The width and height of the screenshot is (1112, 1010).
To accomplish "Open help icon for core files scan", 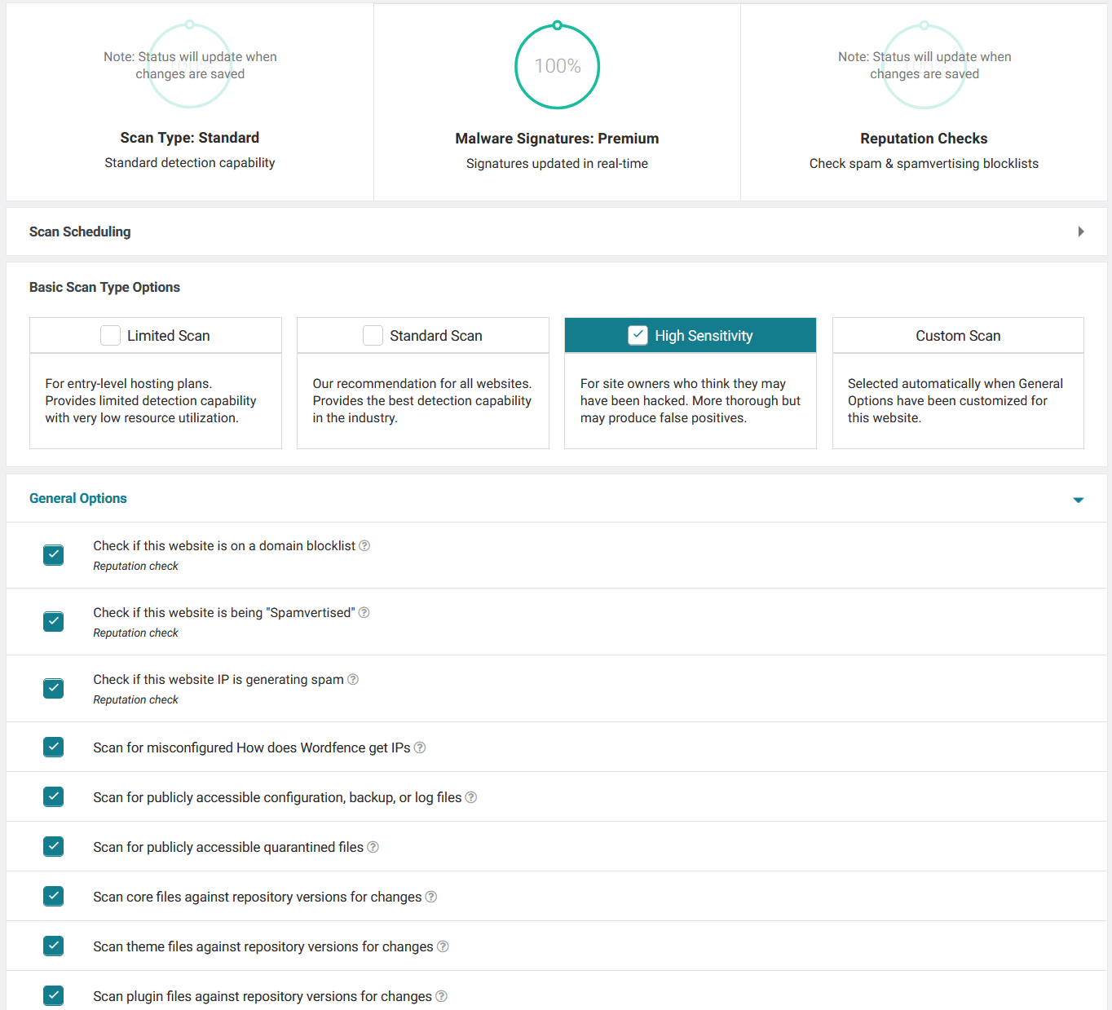I will (431, 898).
